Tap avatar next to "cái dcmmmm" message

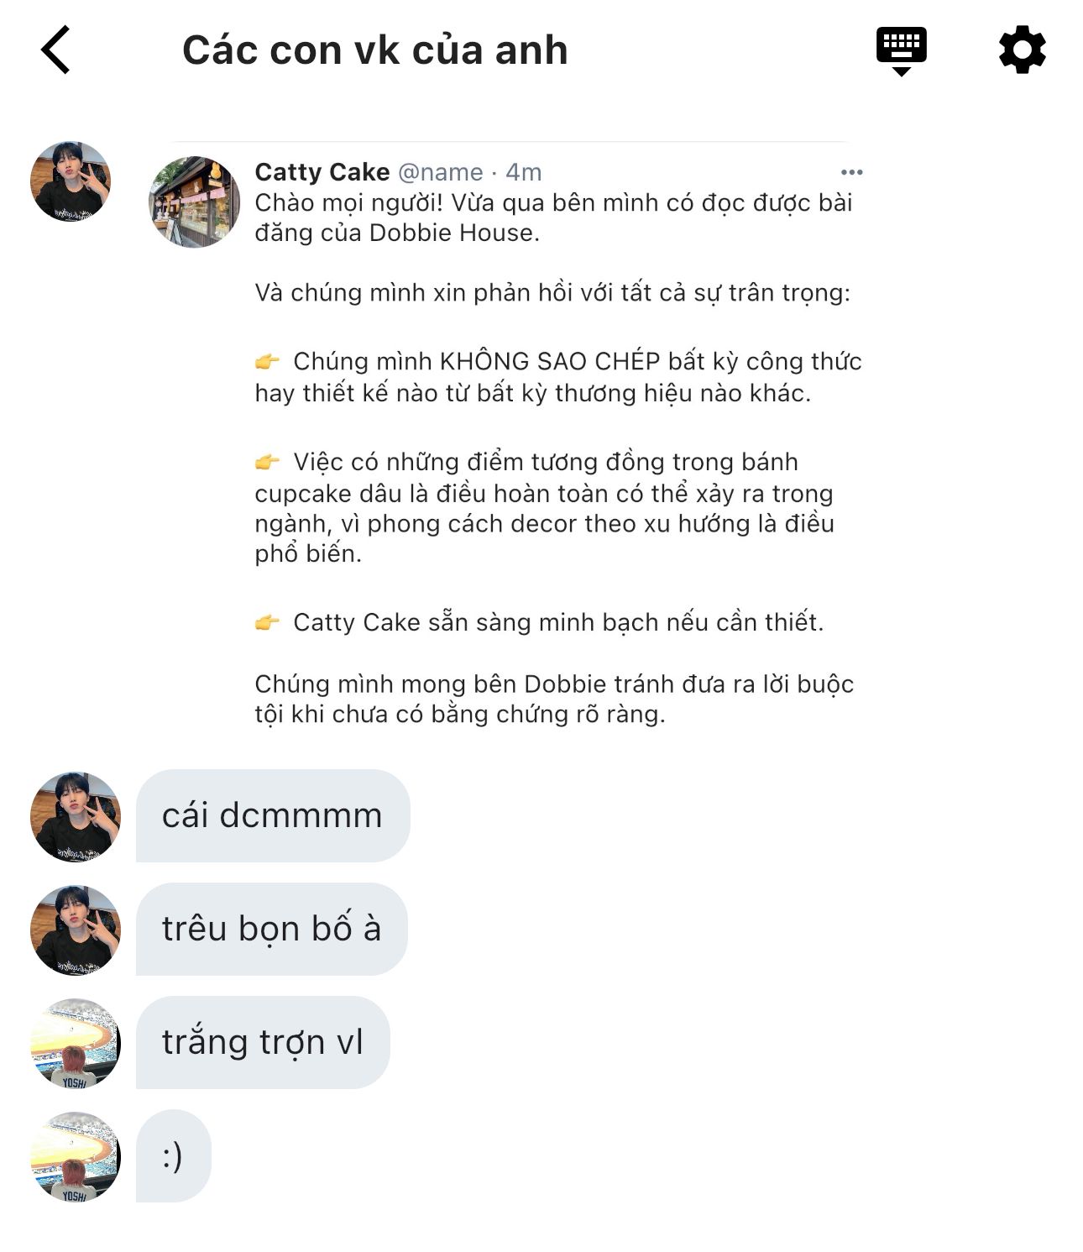tap(76, 817)
